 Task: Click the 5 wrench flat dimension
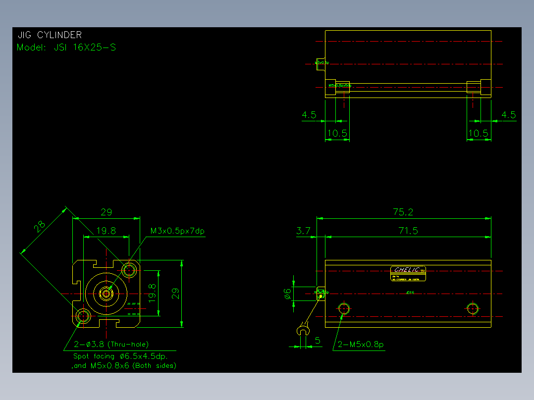318,341
